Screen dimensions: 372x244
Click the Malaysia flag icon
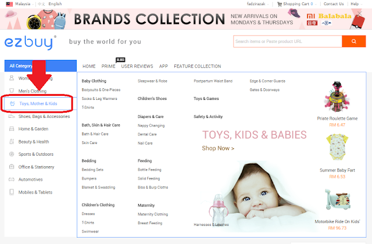click(9, 4)
